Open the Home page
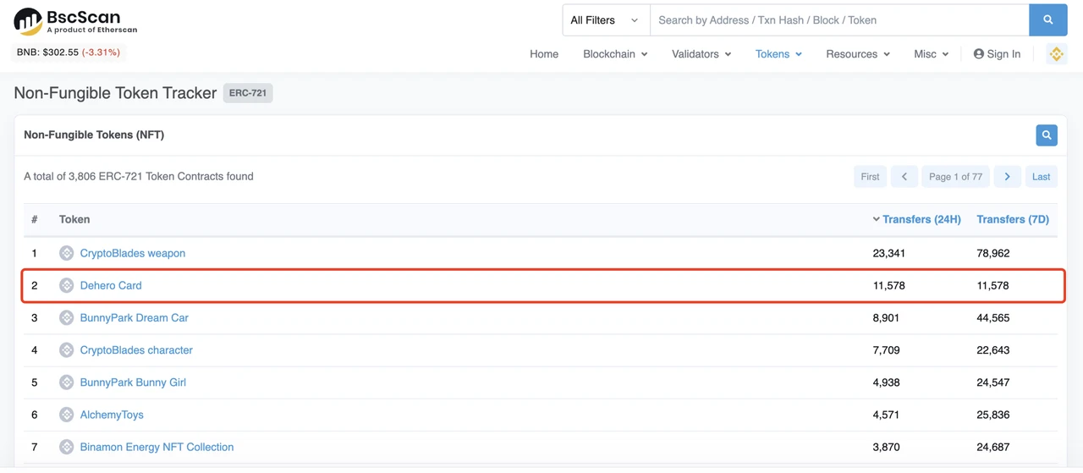 tap(544, 54)
